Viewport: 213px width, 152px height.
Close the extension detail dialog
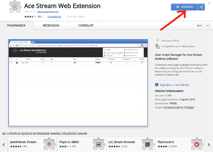pos(209,3)
